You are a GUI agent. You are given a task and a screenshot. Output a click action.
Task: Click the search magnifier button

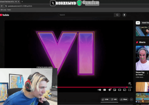(x=117, y=15)
